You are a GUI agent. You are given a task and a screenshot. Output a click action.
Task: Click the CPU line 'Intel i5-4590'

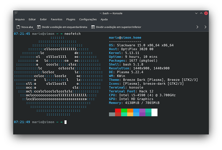click(132, 95)
